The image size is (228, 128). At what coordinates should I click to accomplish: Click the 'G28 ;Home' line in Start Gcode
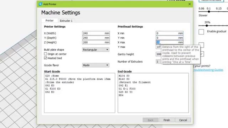(52, 76)
